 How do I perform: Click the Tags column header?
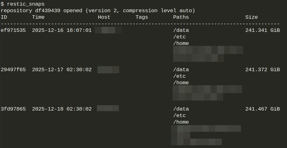point(142,17)
